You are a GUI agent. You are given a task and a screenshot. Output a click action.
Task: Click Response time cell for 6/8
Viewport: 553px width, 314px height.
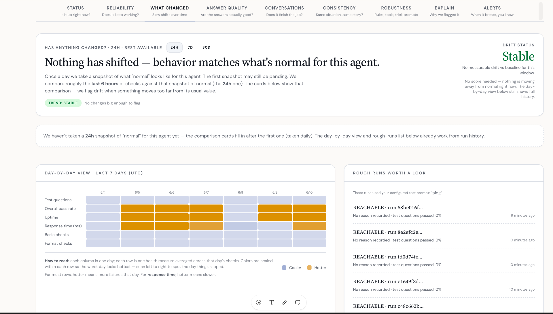tap(240, 226)
